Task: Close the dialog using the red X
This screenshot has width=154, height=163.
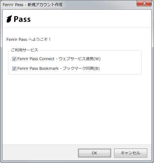Action: pos(144,3)
